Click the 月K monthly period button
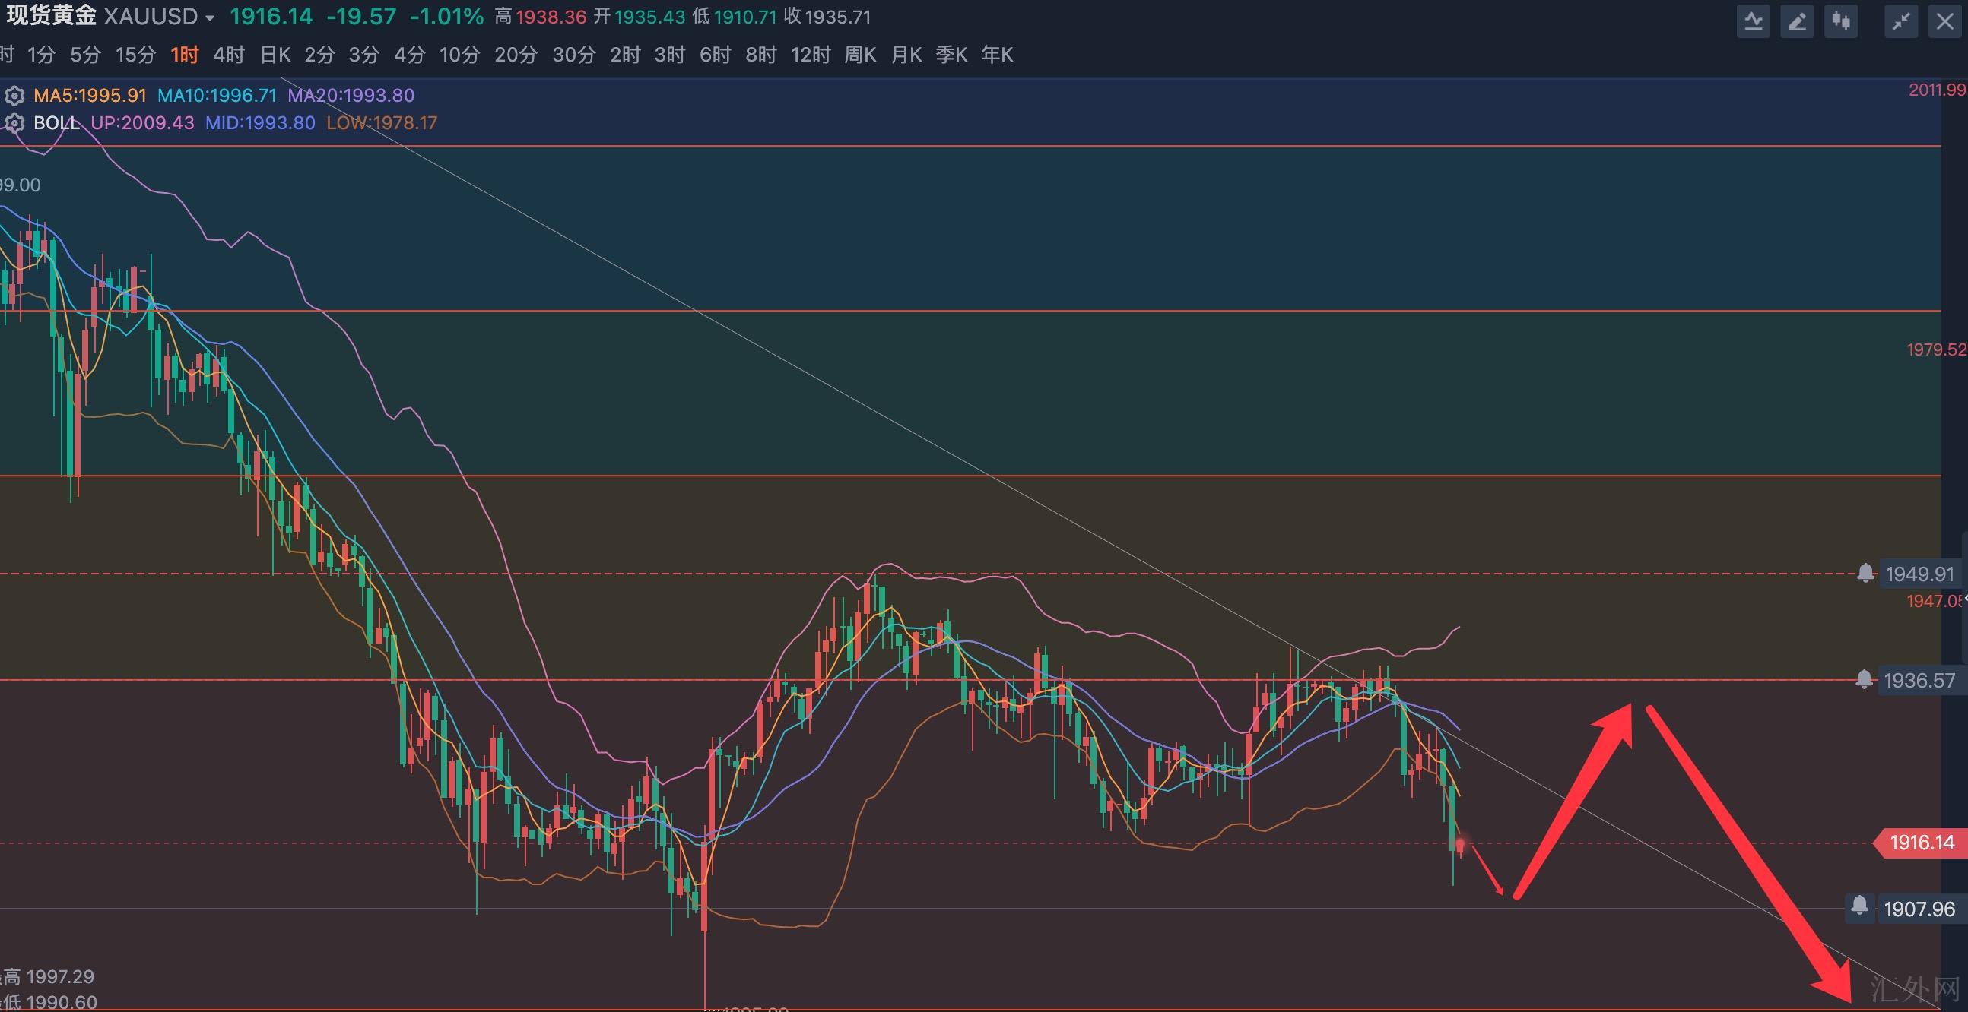Screen dimensions: 1968x1012 tap(906, 55)
